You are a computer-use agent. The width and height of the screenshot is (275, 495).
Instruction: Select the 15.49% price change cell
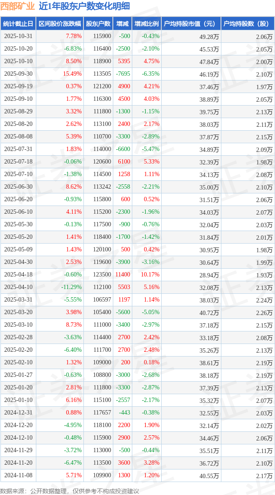[72, 74]
